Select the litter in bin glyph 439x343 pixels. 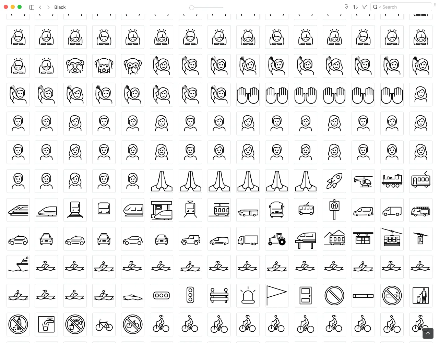[421, 296]
